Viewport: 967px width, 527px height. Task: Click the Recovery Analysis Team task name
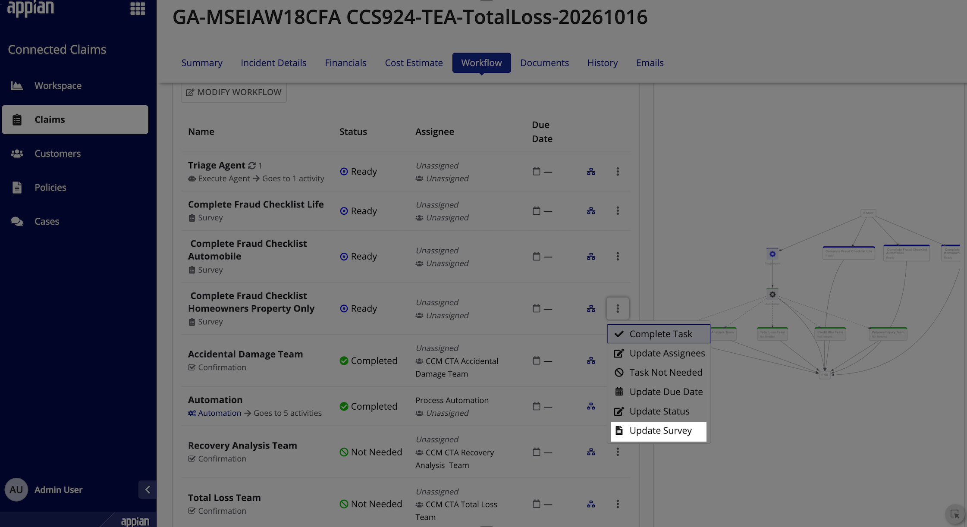coord(242,445)
